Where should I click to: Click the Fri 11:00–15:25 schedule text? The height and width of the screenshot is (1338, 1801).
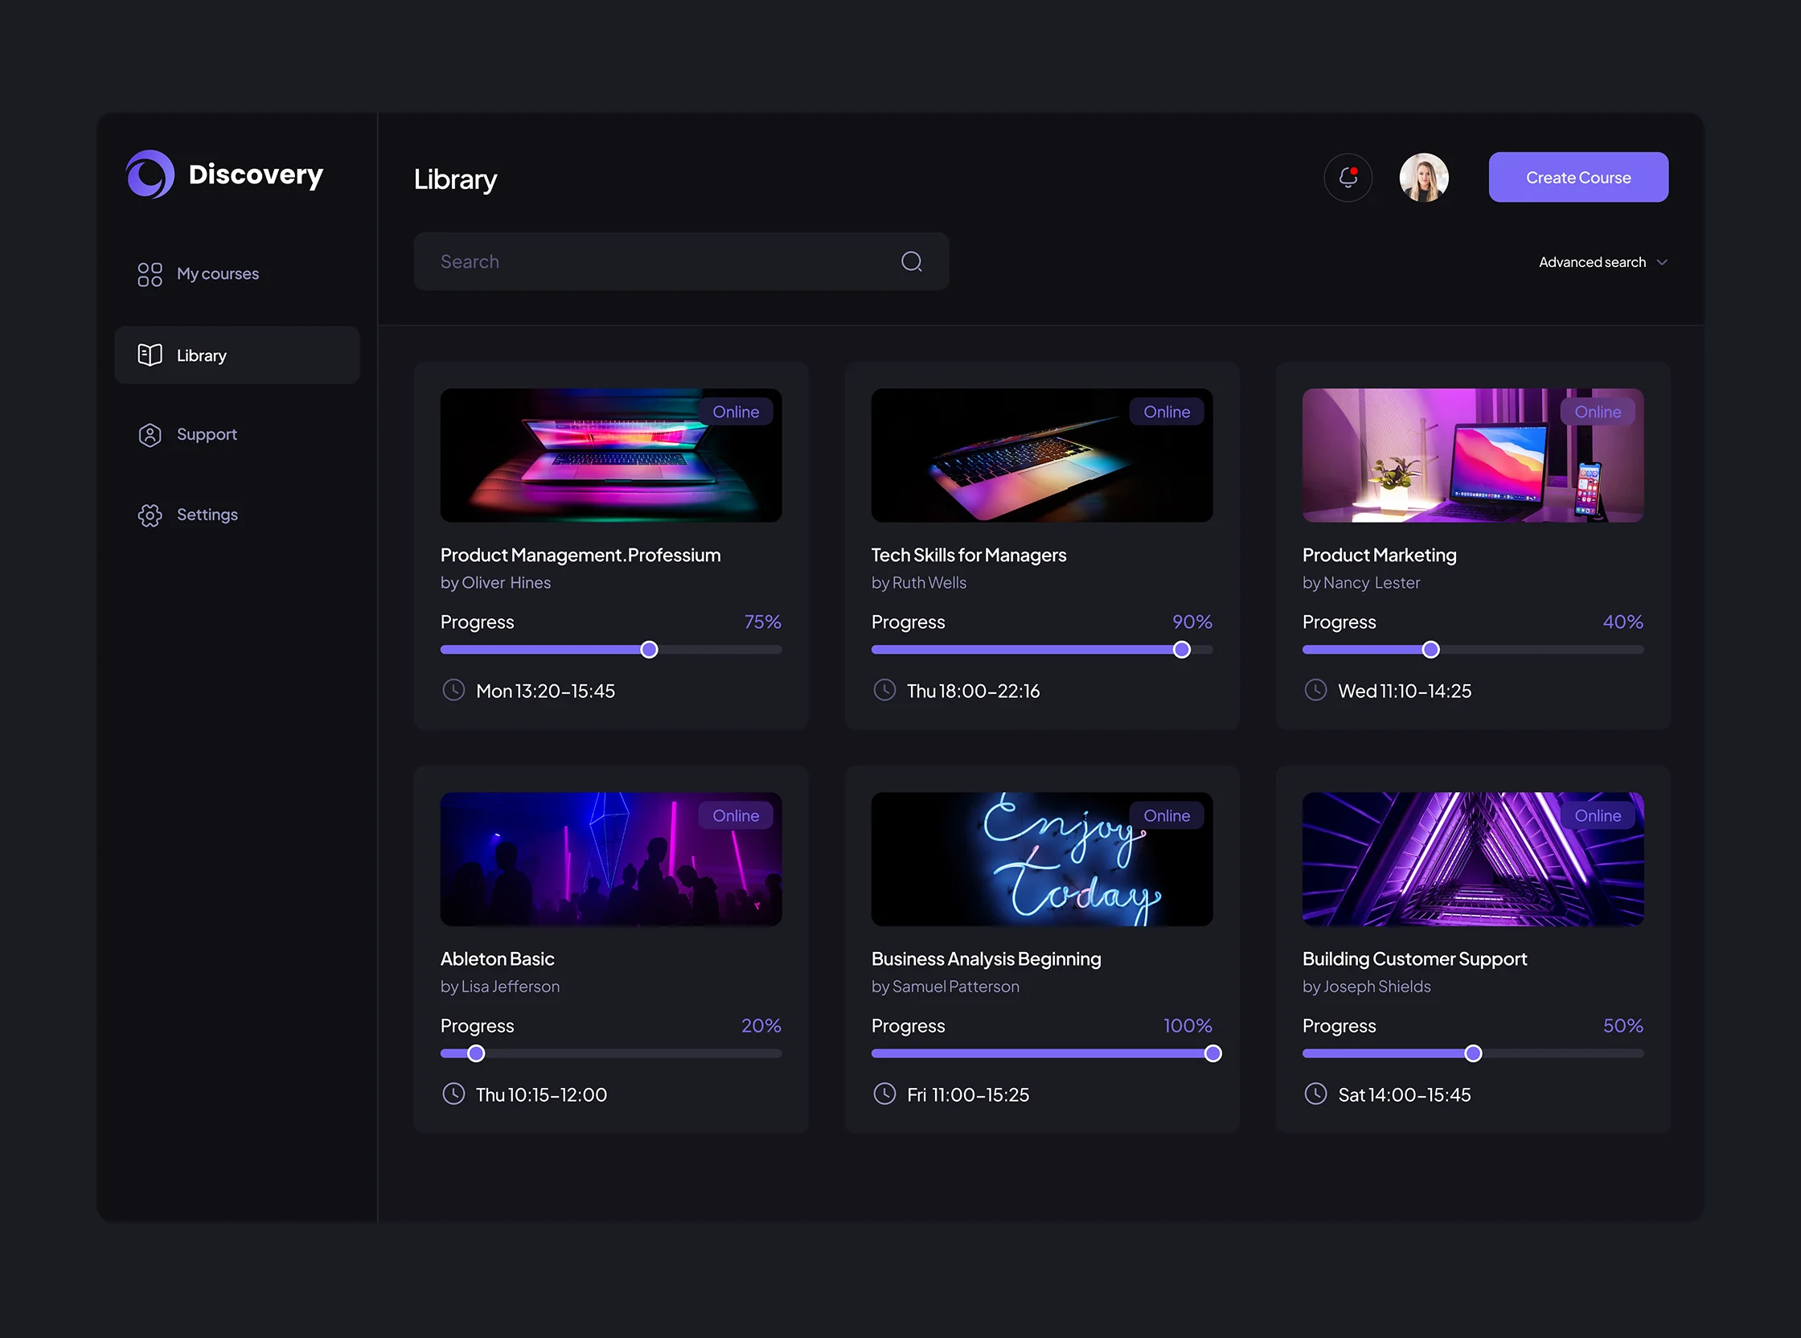point(968,1095)
